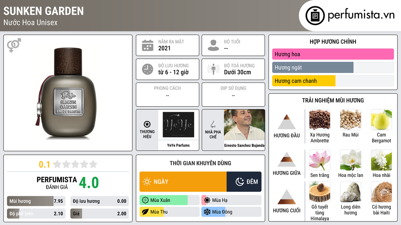The width and height of the screenshot is (401, 225).
Task: Click the Ernesto Sanchez Bujanda name caption
Action: [x=244, y=145]
